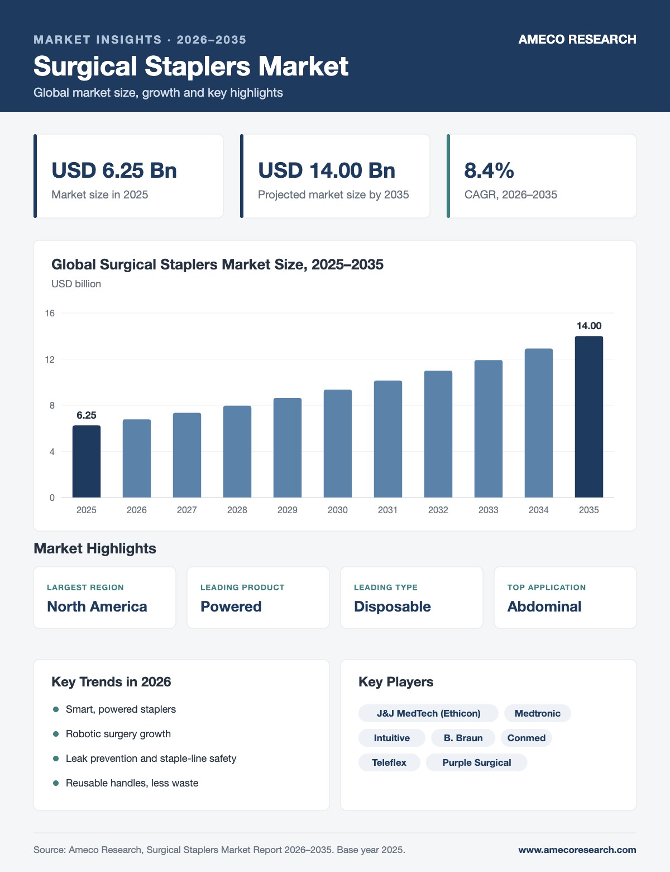Click the Key Players heading
The image size is (670, 872).
click(396, 682)
